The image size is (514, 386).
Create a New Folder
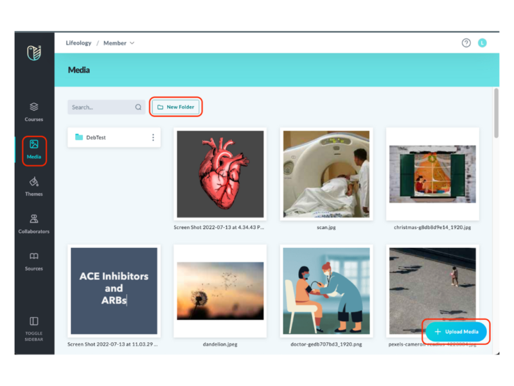tap(176, 107)
